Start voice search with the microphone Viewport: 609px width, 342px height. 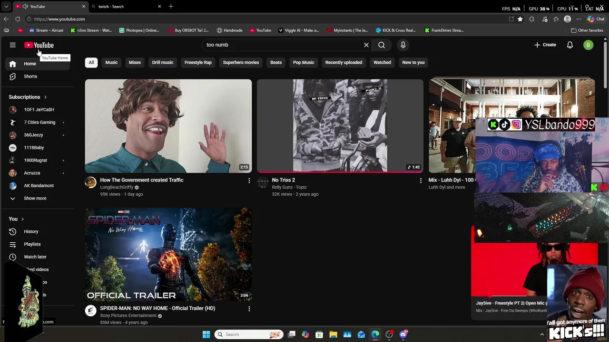(403, 45)
